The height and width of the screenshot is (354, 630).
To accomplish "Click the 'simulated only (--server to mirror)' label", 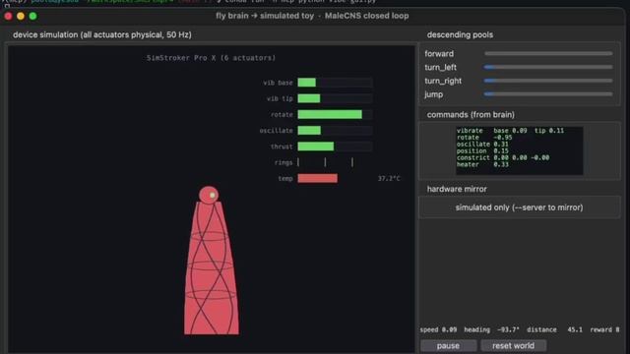I will 519,207.
